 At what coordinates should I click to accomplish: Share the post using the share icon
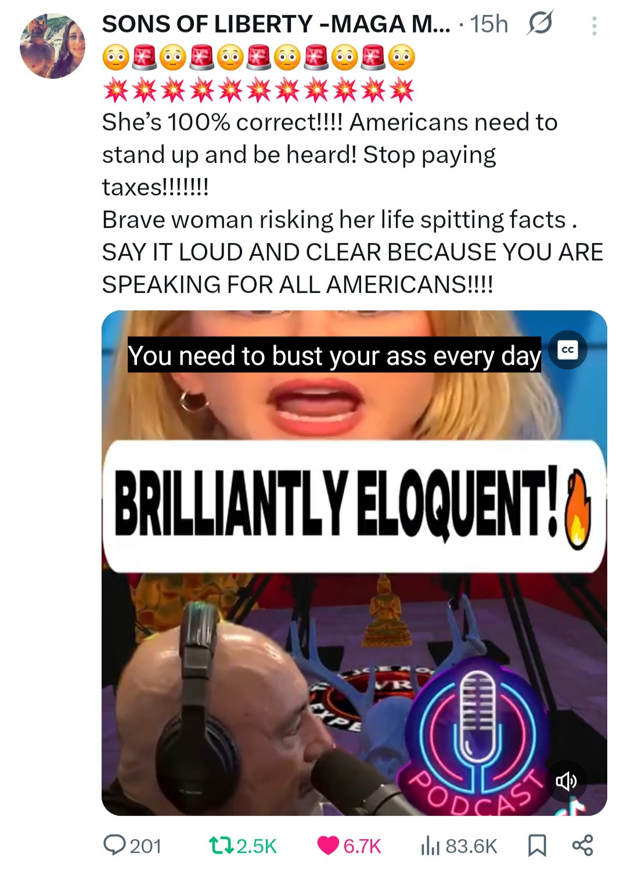582,845
